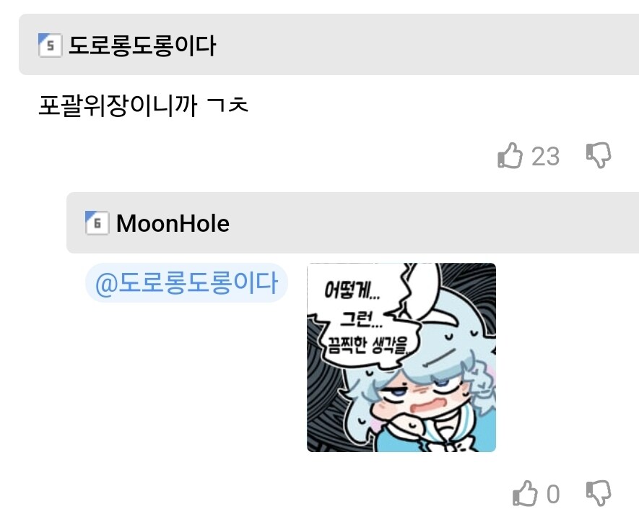Open the MoonHole username link
The width and height of the screenshot is (639, 525).
[x=173, y=223]
